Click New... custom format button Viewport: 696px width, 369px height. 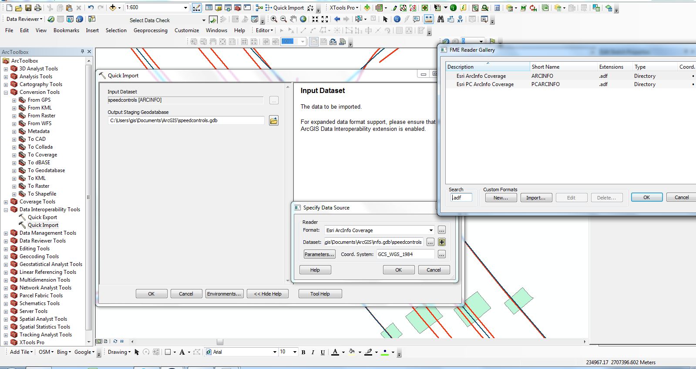501,198
